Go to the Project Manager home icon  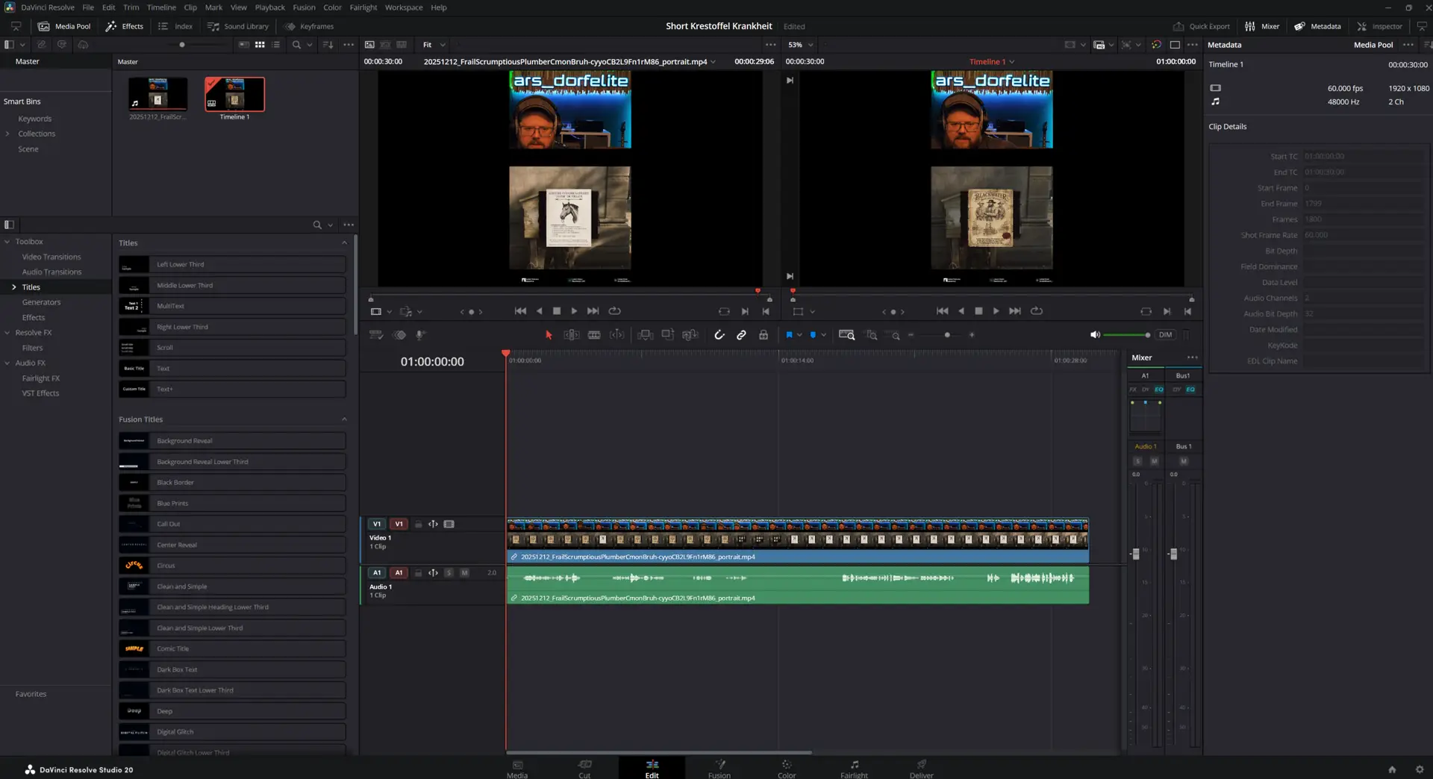1392,769
